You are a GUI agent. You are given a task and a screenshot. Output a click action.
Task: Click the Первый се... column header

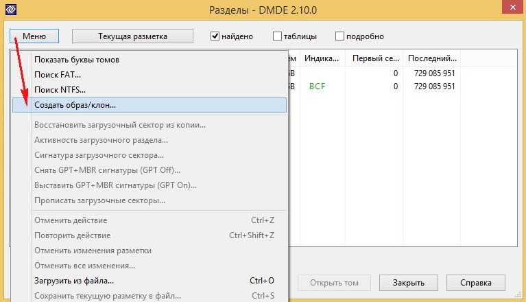(x=374, y=58)
